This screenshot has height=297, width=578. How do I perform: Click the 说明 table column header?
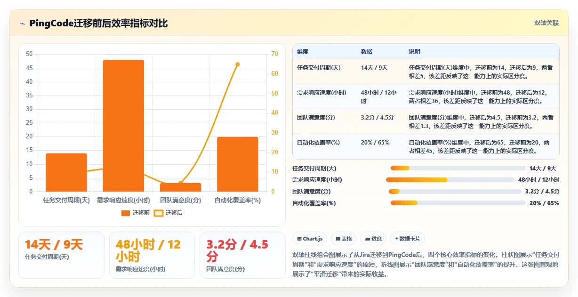pyautogui.click(x=415, y=52)
